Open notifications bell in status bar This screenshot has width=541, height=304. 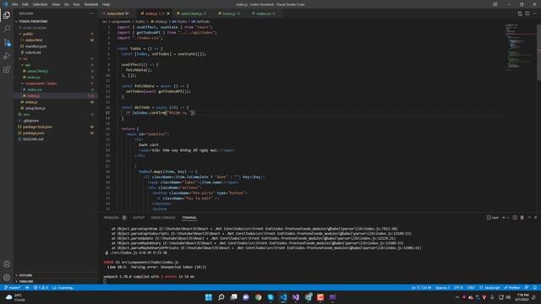[535, 287]
